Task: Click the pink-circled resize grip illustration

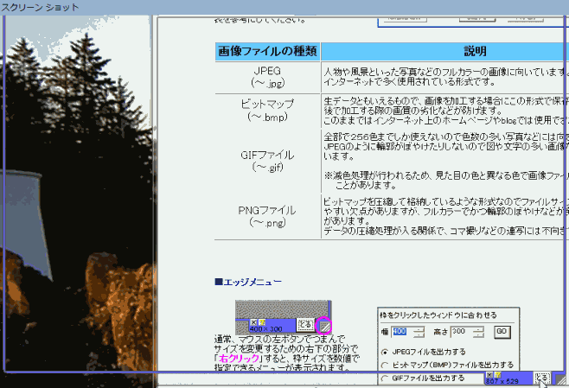Action: point(323,326)
